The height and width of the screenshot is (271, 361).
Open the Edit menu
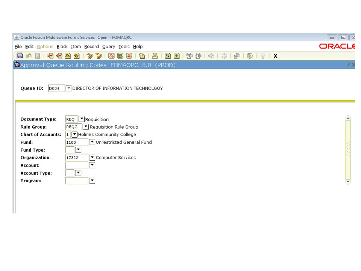tap(29, 47)
